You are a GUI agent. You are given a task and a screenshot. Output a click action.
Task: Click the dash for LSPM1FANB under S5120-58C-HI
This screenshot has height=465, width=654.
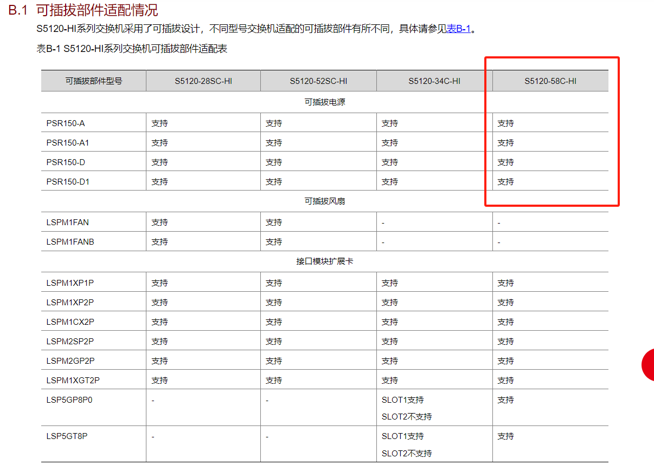click(499, 242)
